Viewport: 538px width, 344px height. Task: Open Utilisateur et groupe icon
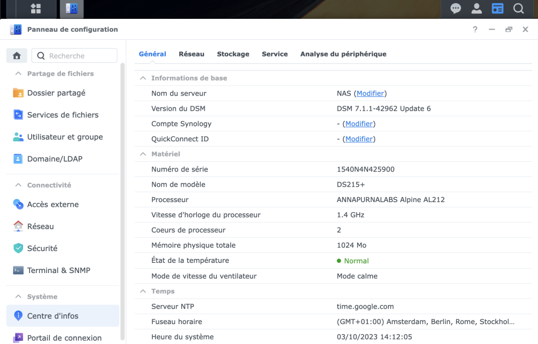[x=18, y=137]
